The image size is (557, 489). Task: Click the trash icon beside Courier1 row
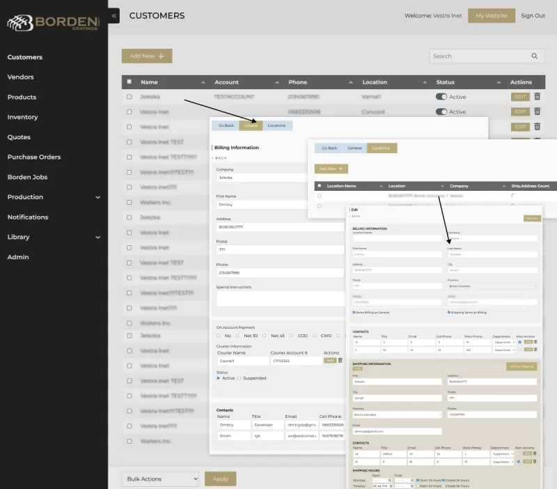coord(340,361)
